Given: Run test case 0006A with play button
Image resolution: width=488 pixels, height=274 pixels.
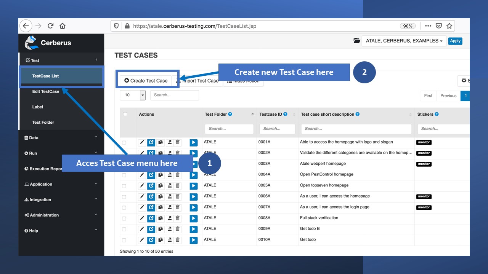Looking at the screenshot, I should click(x=194, y=197).
